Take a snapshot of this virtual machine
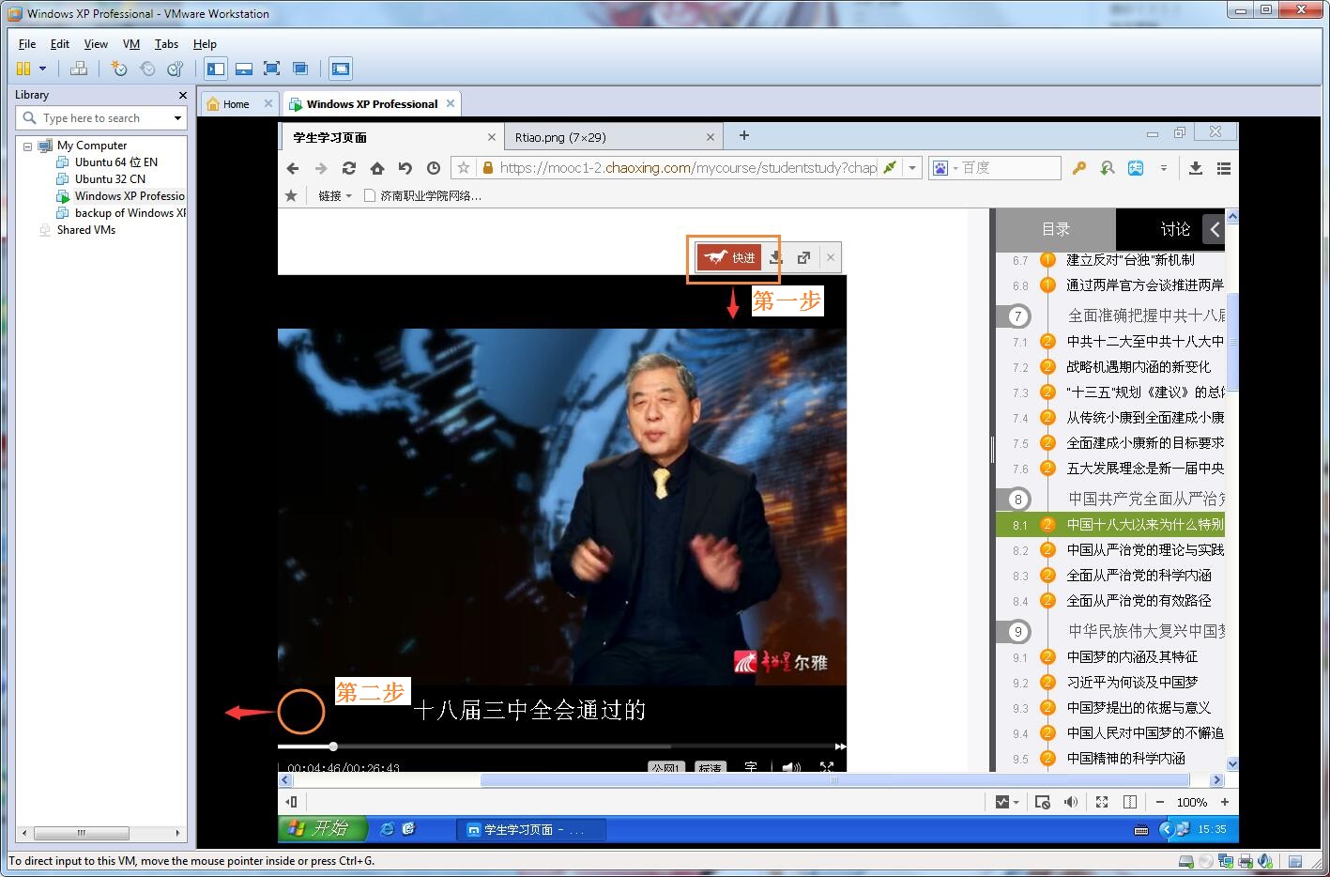 point(118,69)
